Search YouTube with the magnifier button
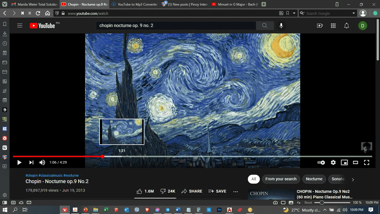This screenshot has height=214, width=380. 265,26
